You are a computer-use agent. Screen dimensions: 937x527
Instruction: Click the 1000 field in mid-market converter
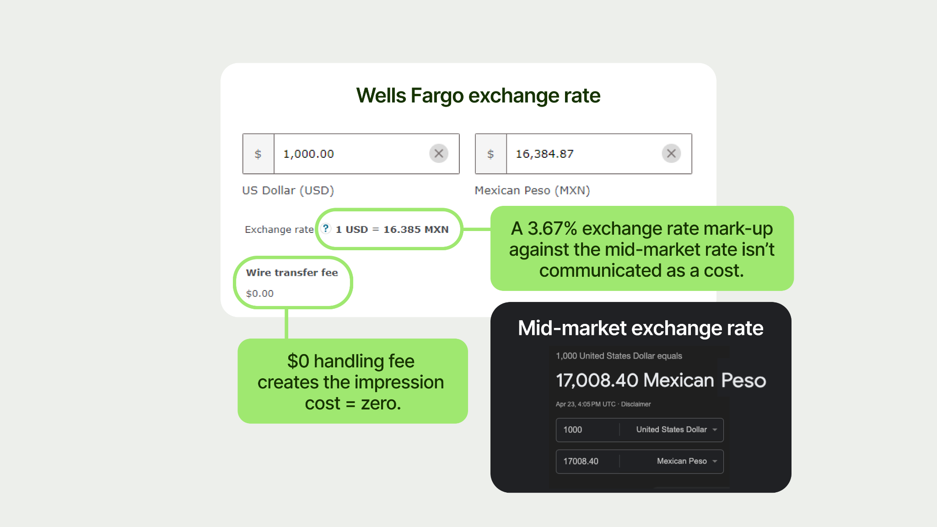tap(587, 430)
